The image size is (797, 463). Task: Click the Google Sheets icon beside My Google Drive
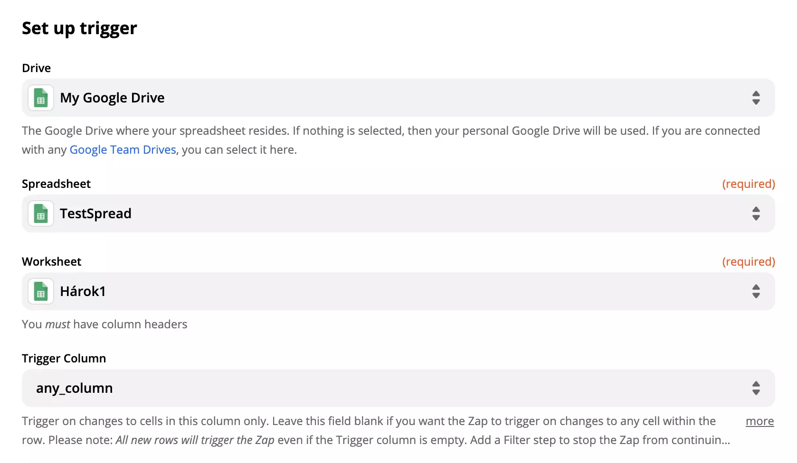pyautogui.click(x=40, y=98)
